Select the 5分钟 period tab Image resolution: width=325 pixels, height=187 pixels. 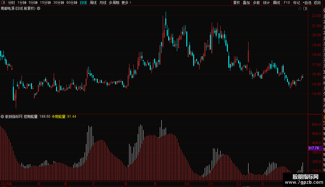[x=33, y=3]
